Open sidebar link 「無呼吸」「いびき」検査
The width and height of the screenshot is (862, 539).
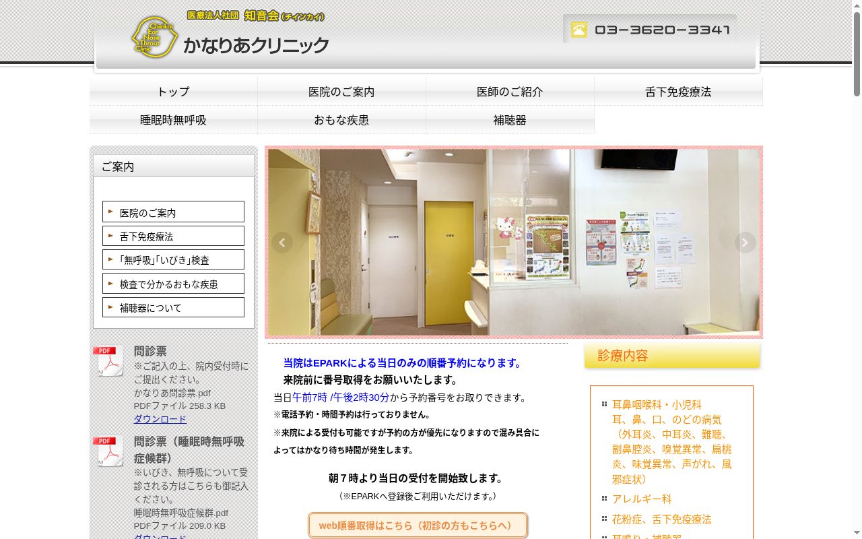point(173,259)
